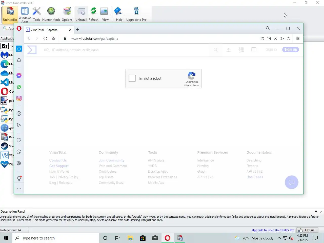This screenshot has width=324, height=243.
Task: Open Messenger in Opera sidebar
Action: click(x=19, y=75)
